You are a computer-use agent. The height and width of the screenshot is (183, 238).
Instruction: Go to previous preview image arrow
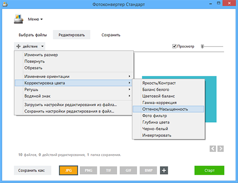click(x=213, y=149)
